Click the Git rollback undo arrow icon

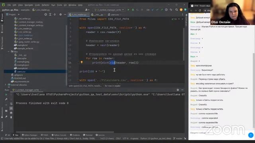click(171, 10)
